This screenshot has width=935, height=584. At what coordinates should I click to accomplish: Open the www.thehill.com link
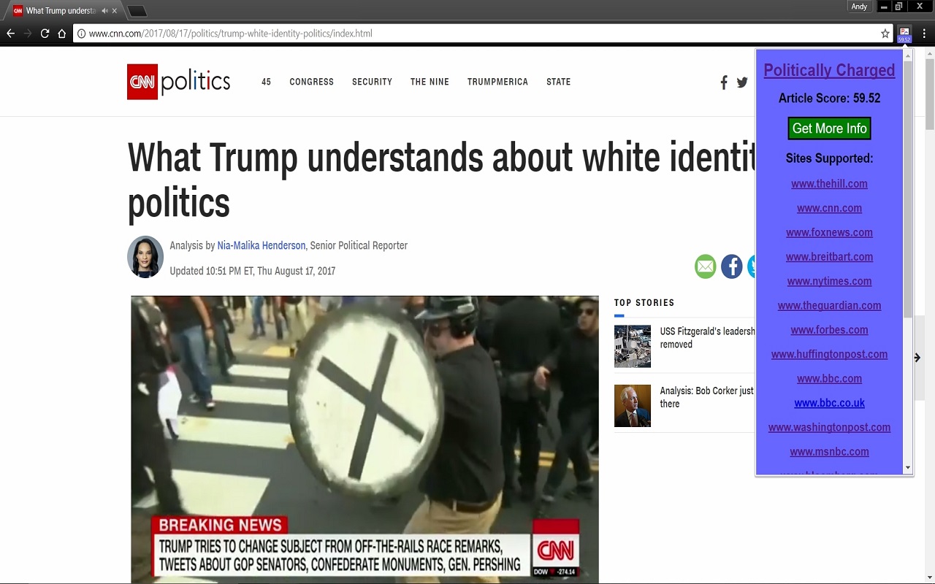pyautogui.click(x=829, y=183)
